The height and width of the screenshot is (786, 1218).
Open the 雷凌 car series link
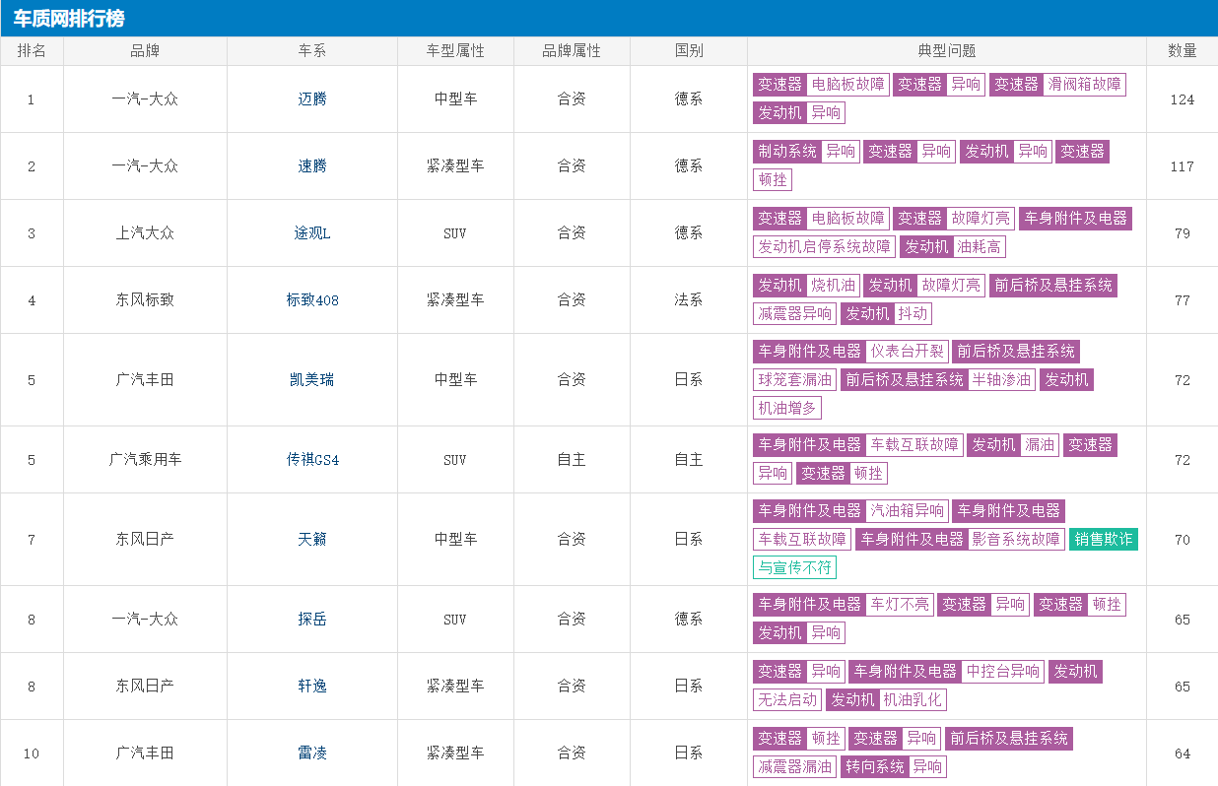tap(312, 753)
